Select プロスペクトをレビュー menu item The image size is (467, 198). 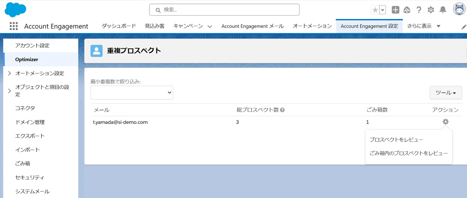pyautogui.click(x=396, y=140)
